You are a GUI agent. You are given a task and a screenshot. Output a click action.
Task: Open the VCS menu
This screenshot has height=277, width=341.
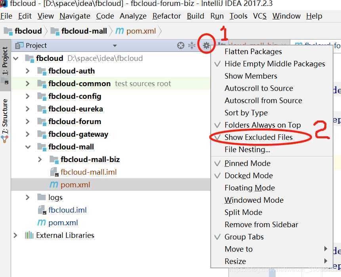(260, 16)
